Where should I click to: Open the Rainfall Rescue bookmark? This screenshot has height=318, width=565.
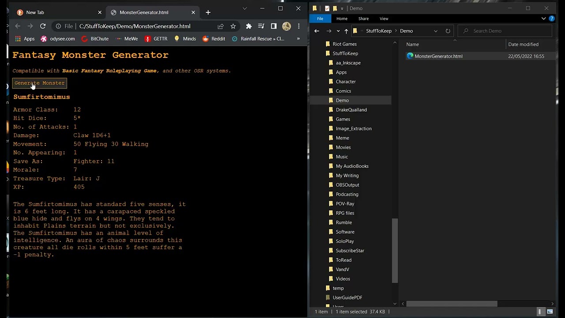[258, 39]
